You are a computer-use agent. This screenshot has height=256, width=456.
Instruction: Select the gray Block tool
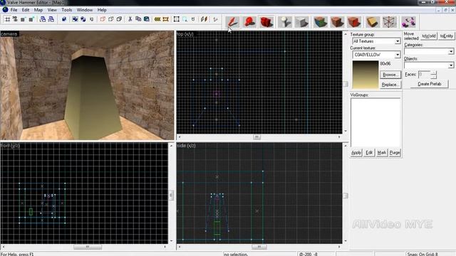pyautogui.click(x=301, y=22)
